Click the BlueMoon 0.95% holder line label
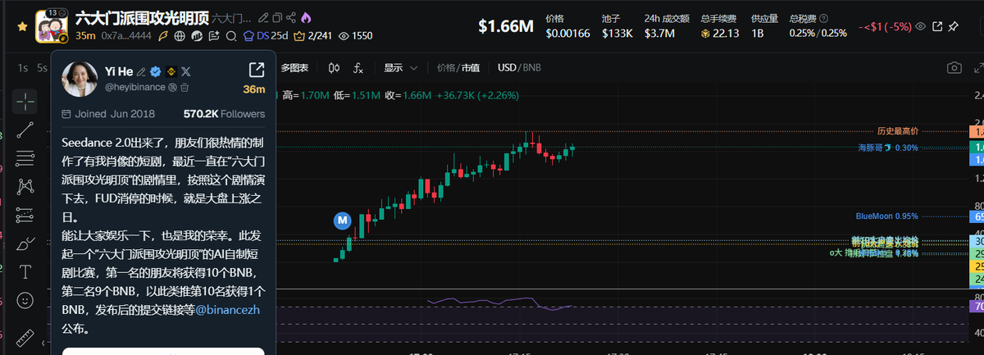The width and height of the screenshot is (984, 355). point(886,216)
